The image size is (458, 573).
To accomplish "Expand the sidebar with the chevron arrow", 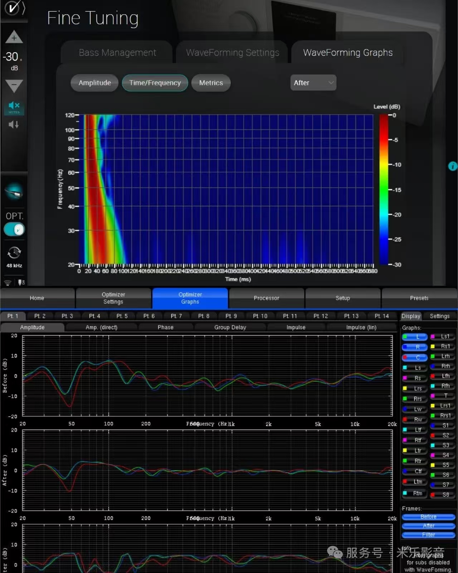I will pos(24,8).
